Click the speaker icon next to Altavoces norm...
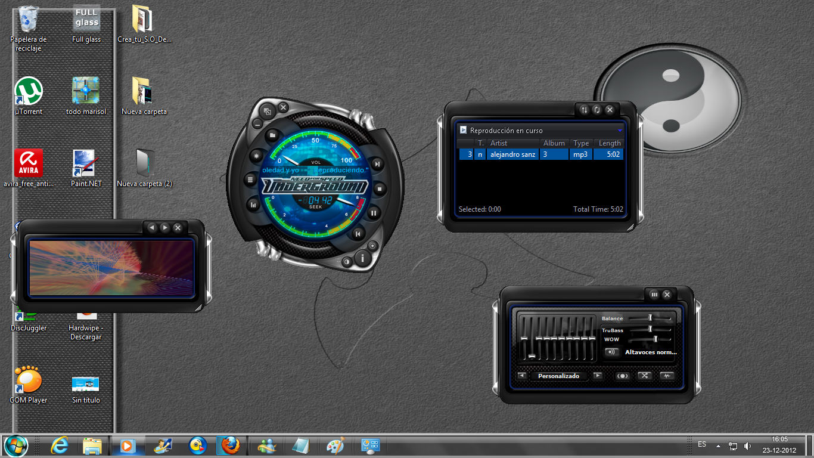The height and width of the screenshot is (458, 814). (612, 352)
